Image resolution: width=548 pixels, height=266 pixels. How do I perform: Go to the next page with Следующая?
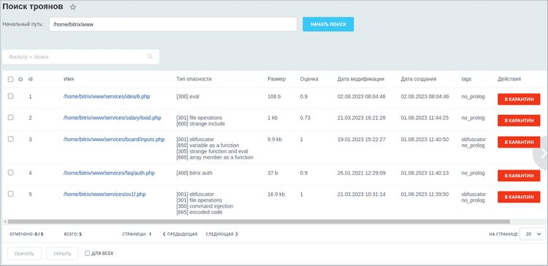222,234
